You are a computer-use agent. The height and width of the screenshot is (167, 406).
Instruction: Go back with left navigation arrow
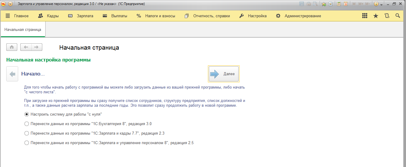pos(26,47)
